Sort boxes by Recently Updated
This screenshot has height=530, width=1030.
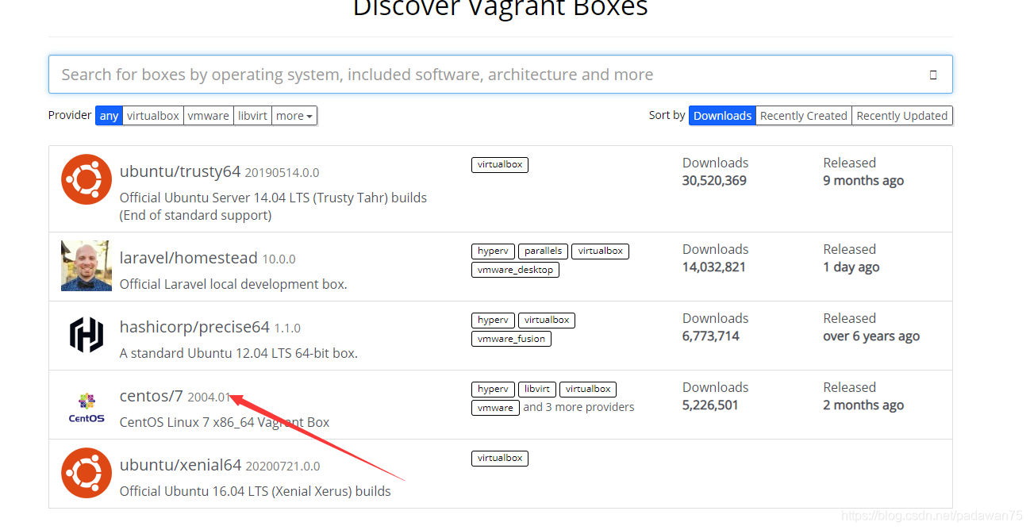click(x=902, y=116)
